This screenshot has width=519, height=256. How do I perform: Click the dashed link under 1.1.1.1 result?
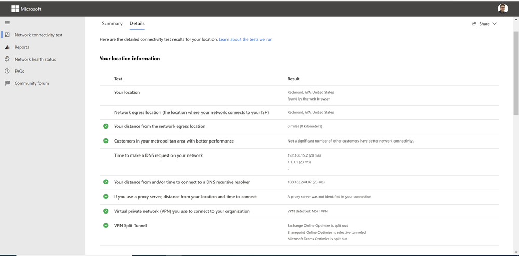click(289, 168)
